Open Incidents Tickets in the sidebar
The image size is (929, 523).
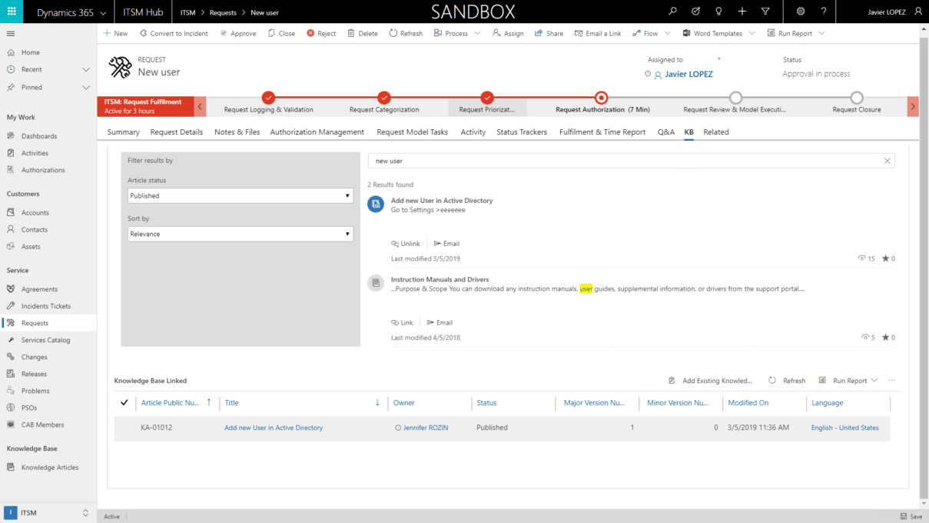click(46, 306)
